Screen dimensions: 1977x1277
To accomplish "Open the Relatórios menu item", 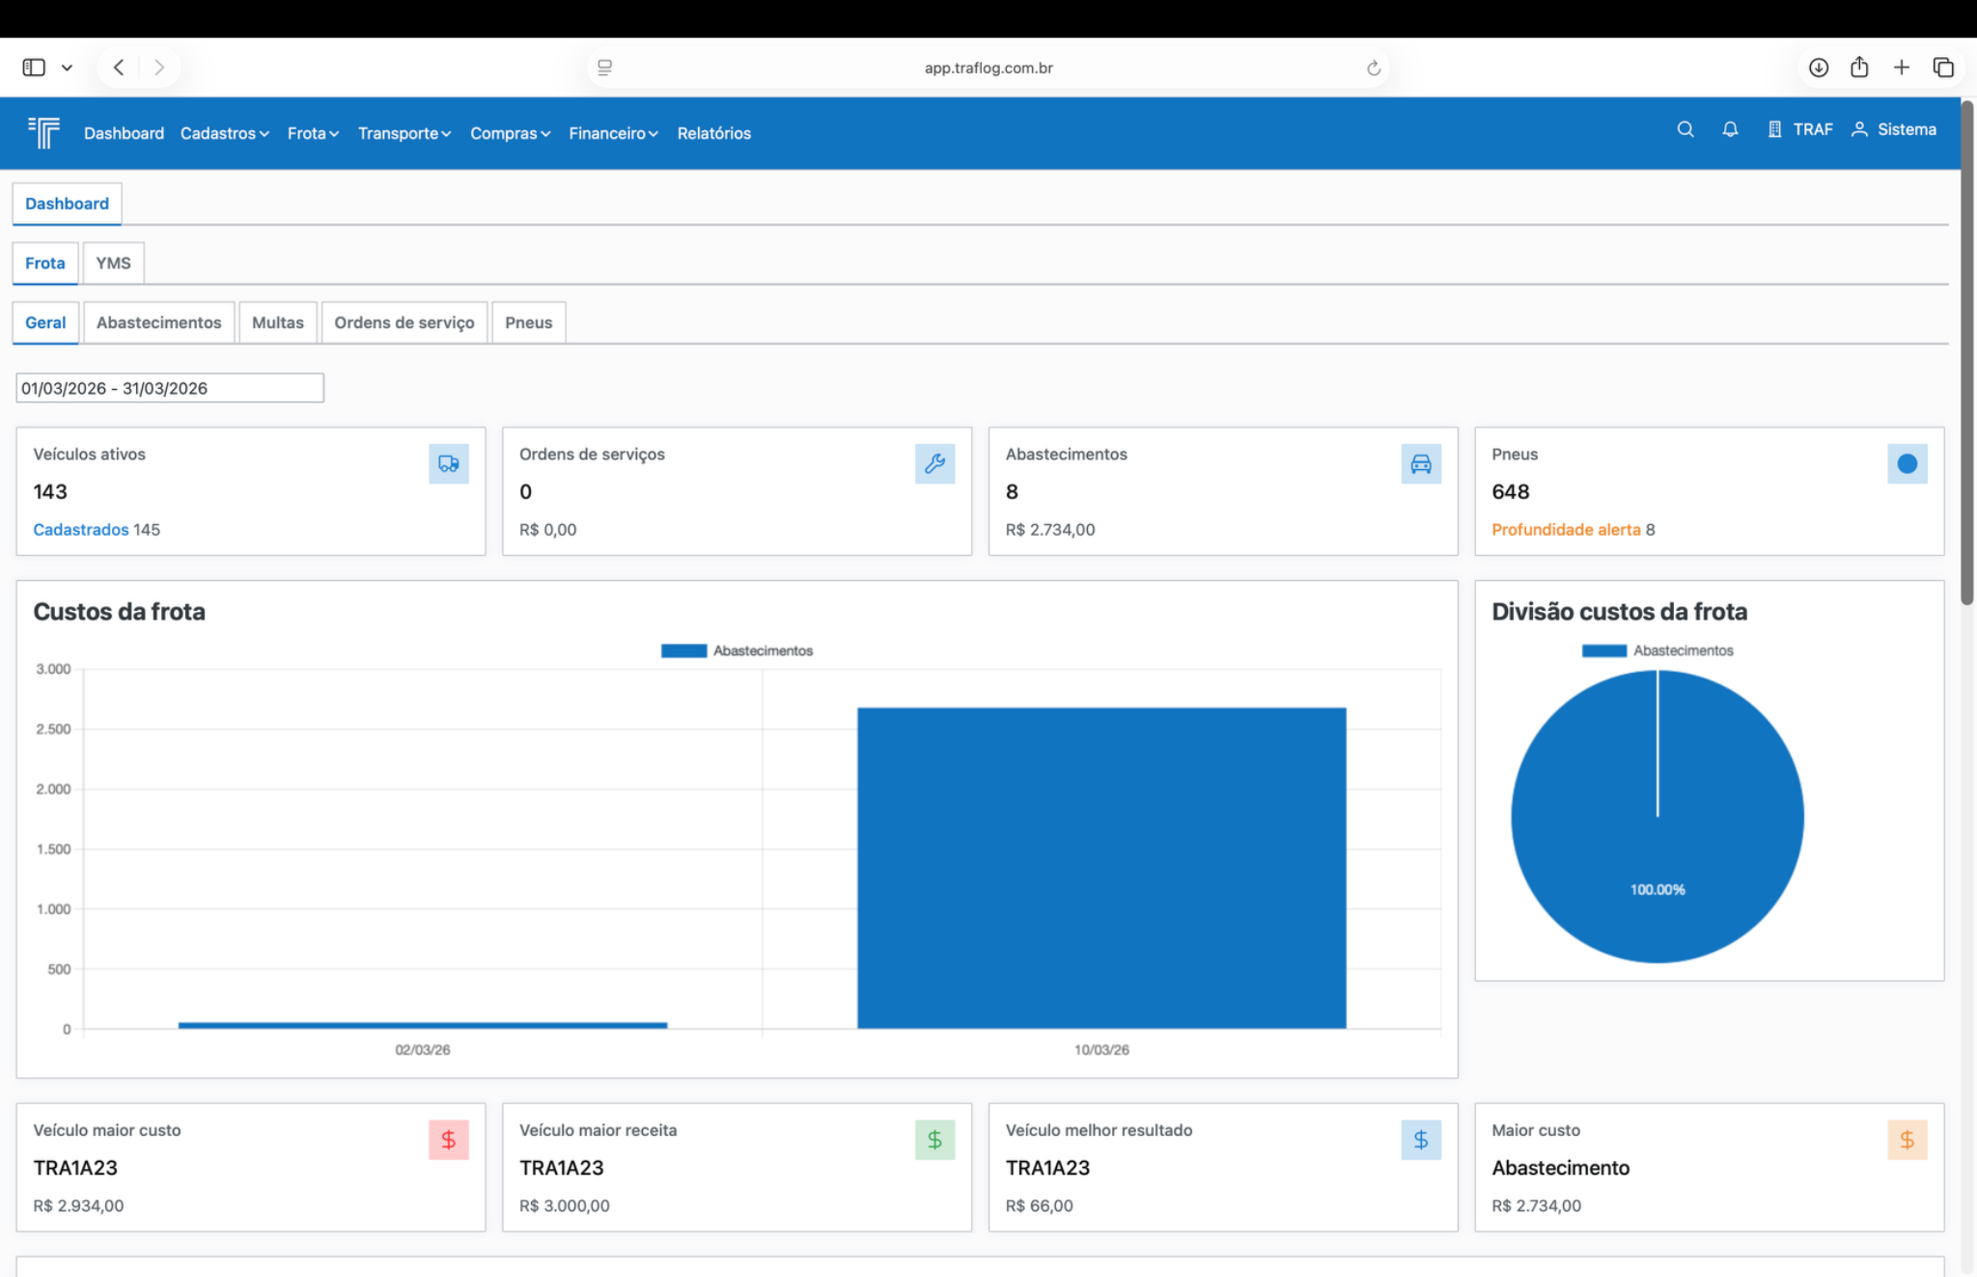I will pos(713,133).
